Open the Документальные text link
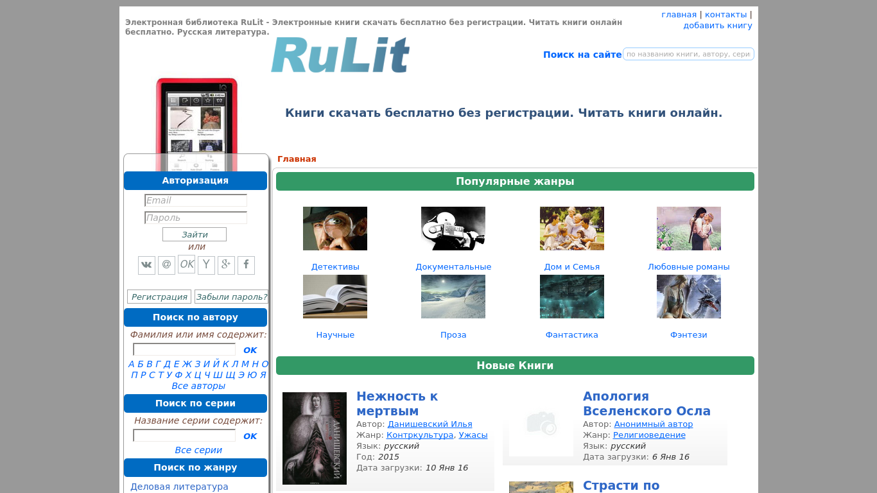 (453, 266)
